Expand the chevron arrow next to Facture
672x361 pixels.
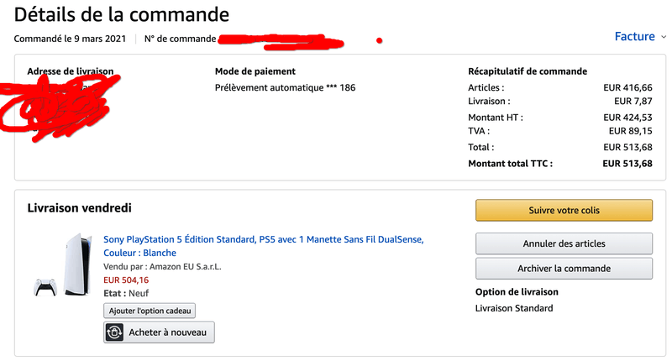[664, 37]
